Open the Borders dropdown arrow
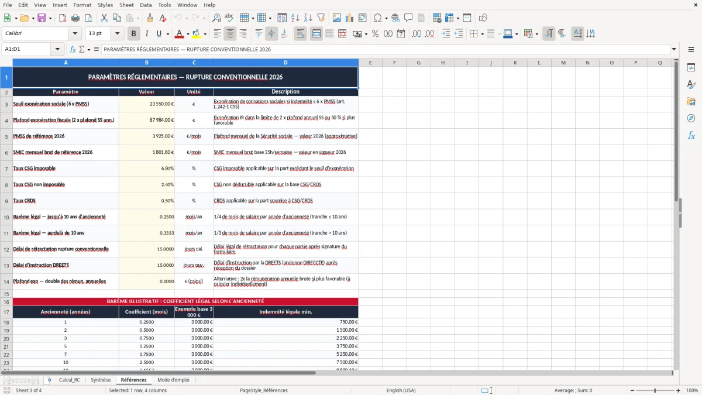 [482, 34]
